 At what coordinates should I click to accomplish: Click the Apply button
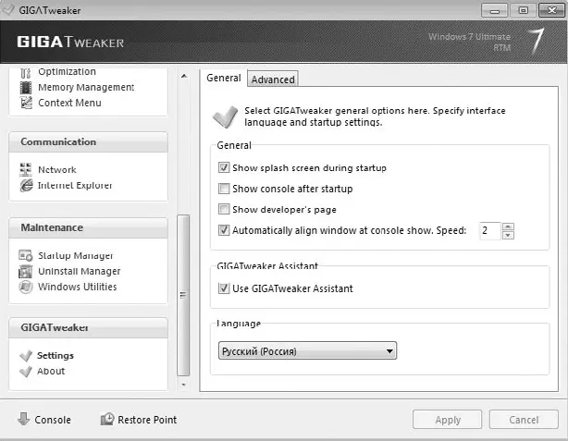(x=448, y=420)
